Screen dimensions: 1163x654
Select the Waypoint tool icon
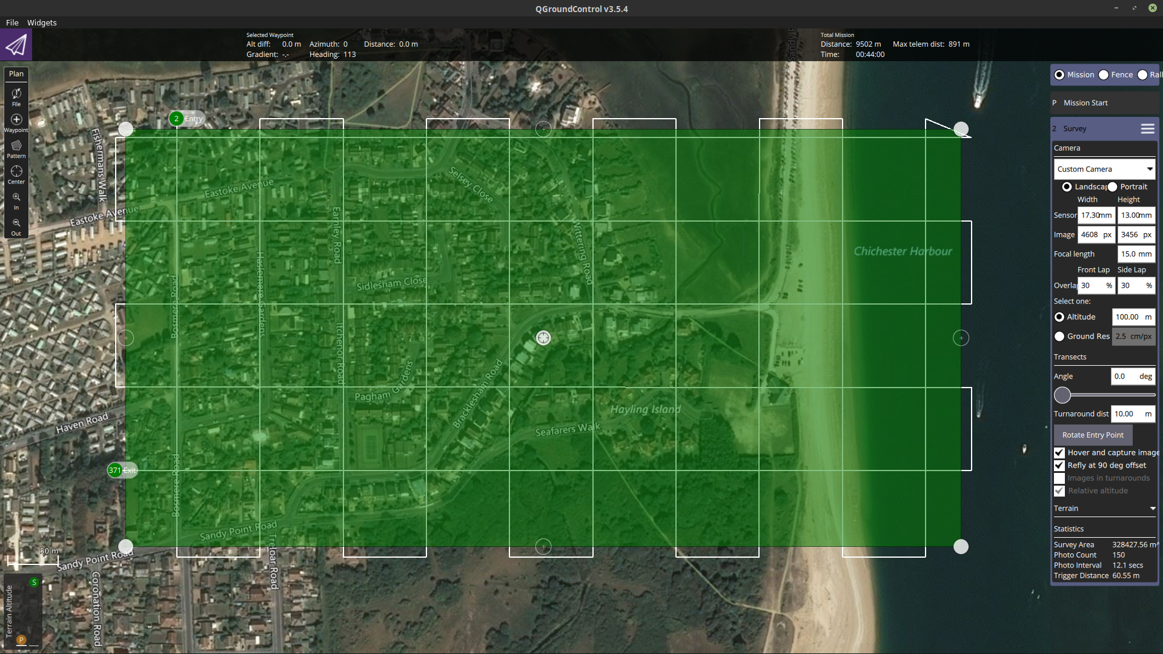(x=16, y=120)
